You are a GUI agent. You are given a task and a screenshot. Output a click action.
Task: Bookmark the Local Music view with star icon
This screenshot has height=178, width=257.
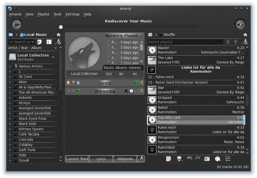click(58, 34)
